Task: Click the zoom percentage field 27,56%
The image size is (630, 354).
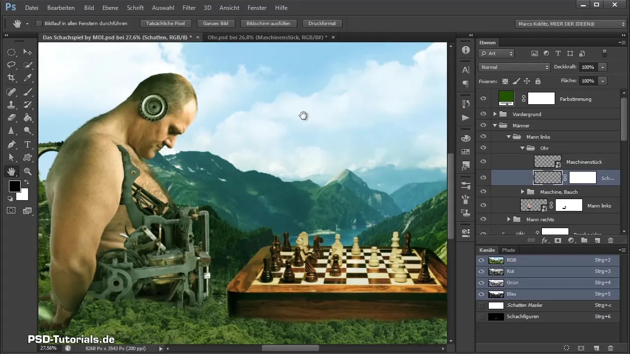Action: (x=48, y=348)
